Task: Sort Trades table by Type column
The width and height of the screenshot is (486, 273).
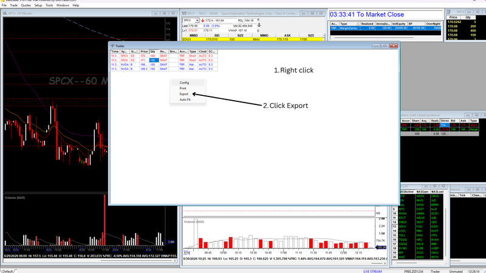Action: (x=193, y=52)
